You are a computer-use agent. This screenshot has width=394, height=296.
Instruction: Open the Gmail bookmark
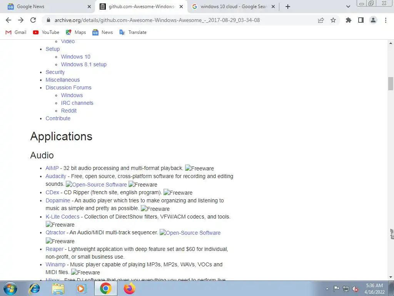coord(16,32)
